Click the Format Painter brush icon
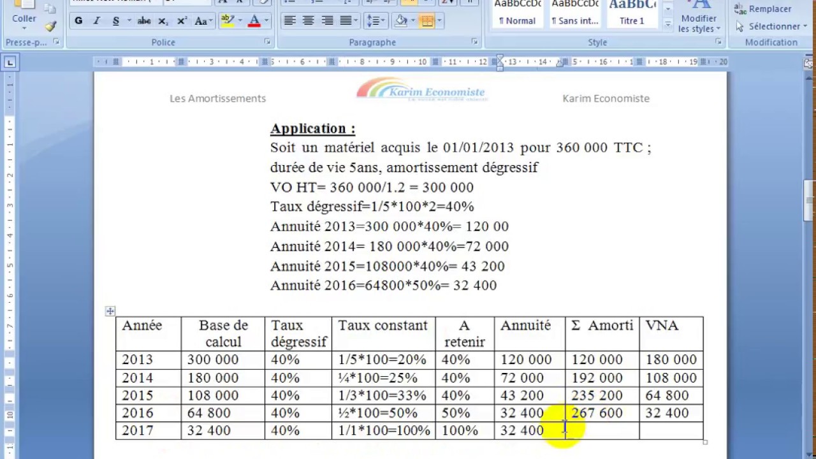Screen dimensions: 816x459 point(50,26)
